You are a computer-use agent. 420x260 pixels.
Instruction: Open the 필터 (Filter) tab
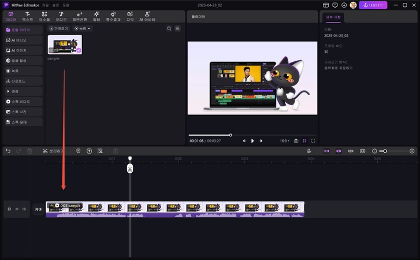click(96, 17)
